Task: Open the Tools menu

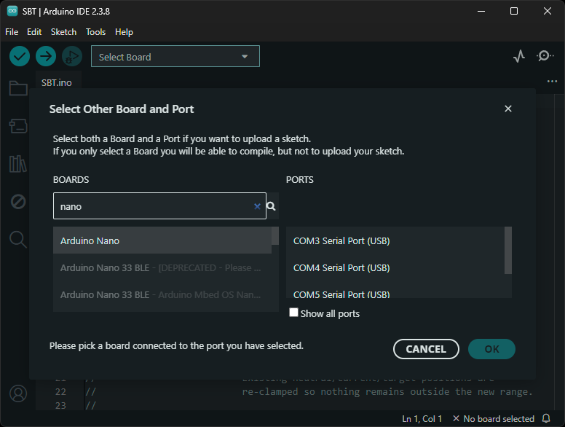Action: coord(95,32)
